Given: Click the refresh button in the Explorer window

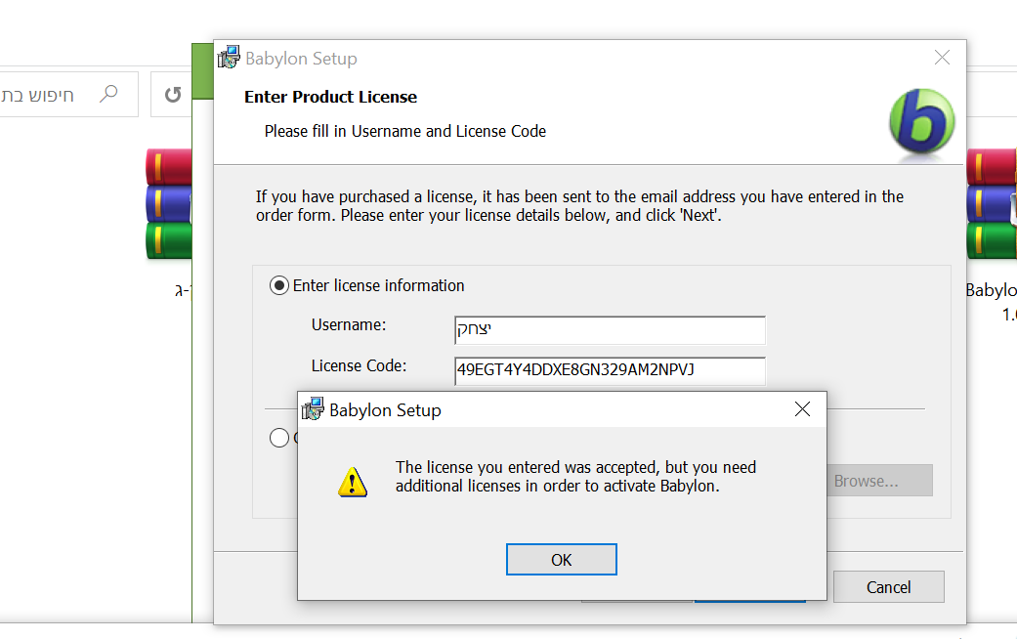Looking at the screenshot, I should pos(173,95).
